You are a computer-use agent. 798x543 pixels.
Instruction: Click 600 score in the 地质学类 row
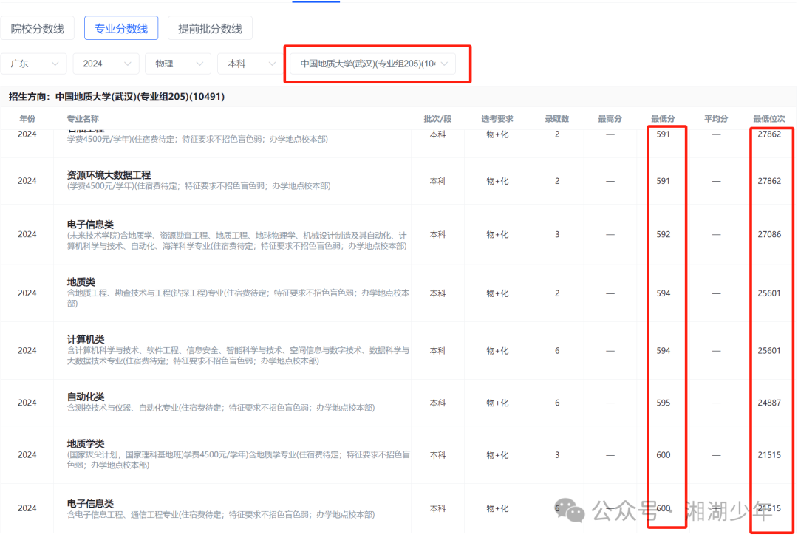pos(663,455)
